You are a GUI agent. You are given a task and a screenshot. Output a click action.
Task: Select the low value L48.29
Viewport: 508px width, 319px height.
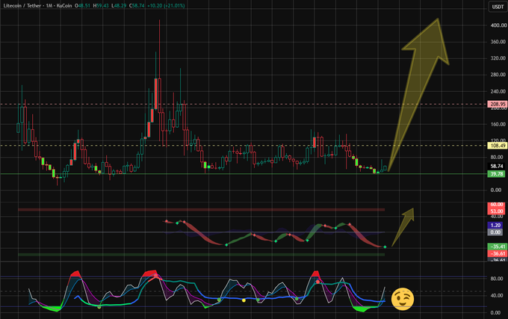(119, 5)
